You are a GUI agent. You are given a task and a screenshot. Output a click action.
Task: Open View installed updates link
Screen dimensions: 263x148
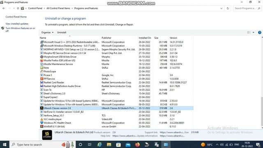click(x=17, y=24)
